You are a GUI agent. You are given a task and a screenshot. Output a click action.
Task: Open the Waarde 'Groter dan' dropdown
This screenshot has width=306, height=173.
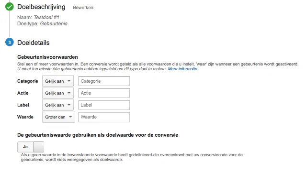[58, 117]
